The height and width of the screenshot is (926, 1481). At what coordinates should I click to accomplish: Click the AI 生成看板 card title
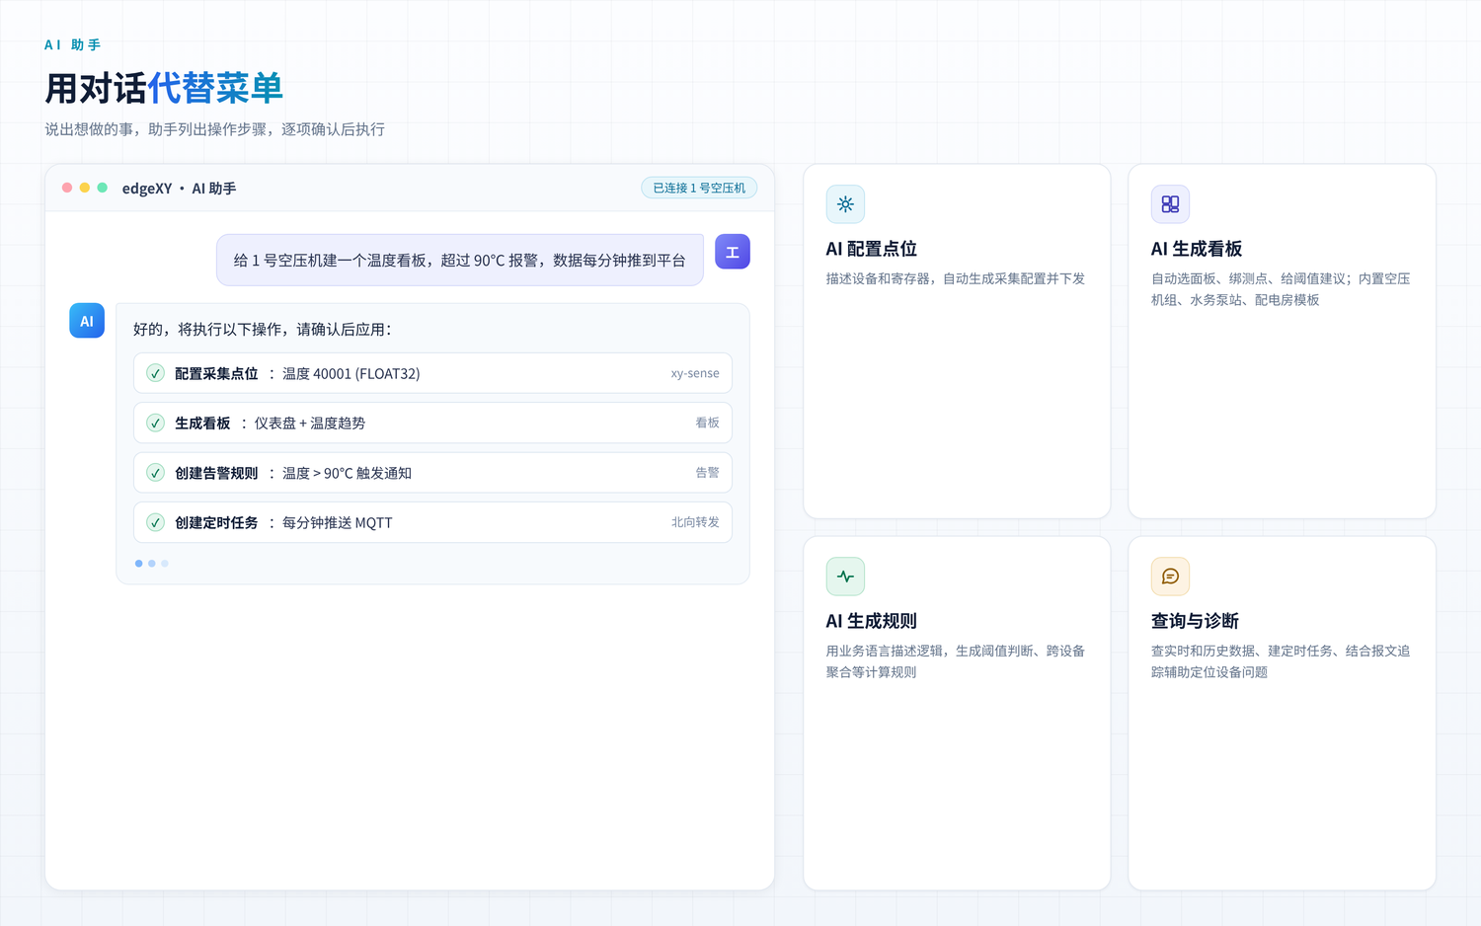click(1197, 249)
